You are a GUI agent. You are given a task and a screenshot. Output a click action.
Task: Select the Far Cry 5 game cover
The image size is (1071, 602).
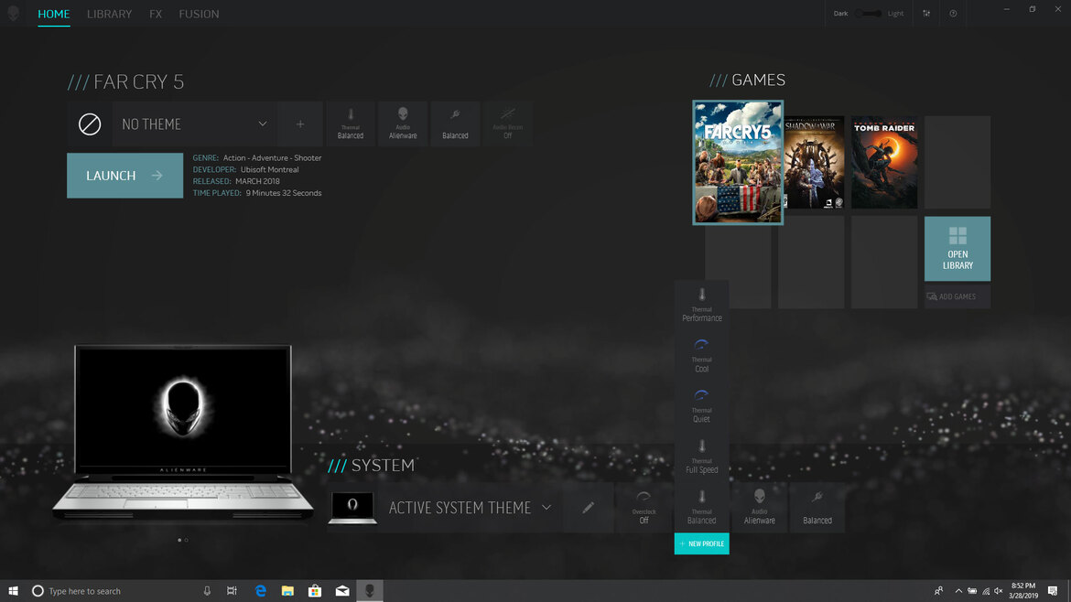pyautogui.click(x=738, y=163)
